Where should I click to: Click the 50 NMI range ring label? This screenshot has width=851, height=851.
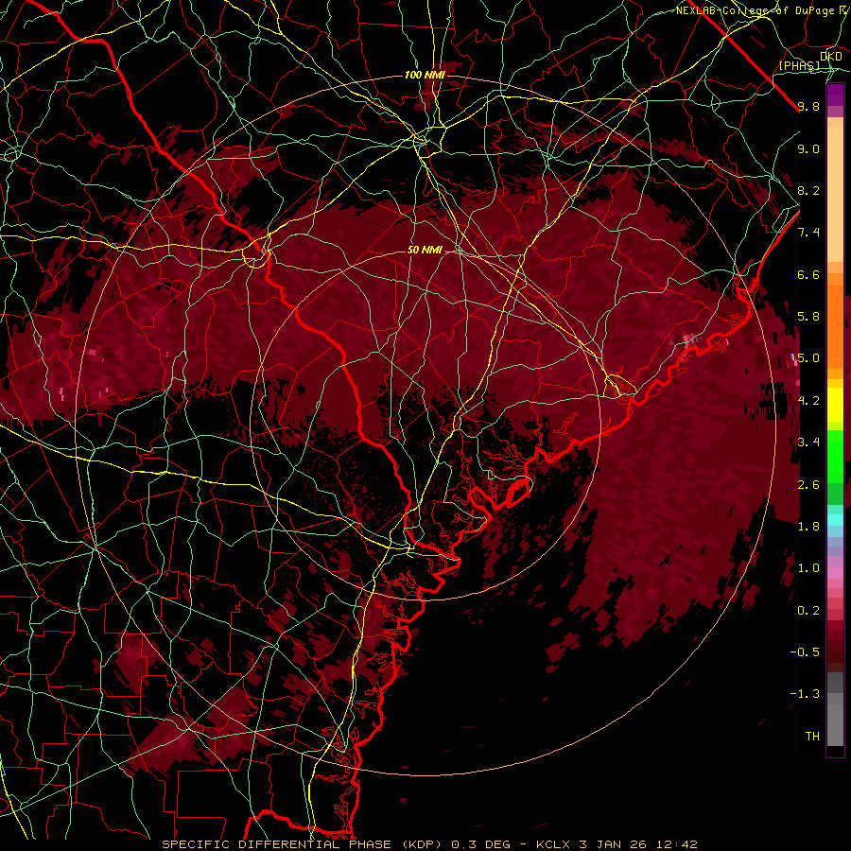pos(425,251)
